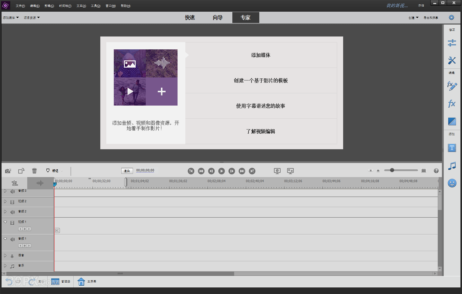
Task: Open the Titles and Text panel
Action: 452,148
